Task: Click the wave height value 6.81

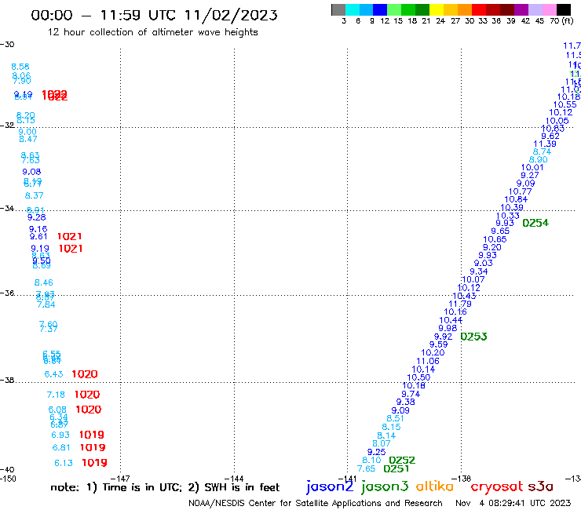Action: coord(61,447)
